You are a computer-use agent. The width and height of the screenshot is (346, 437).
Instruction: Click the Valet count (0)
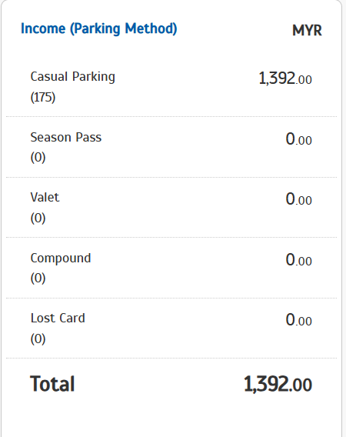pos(38,218)
